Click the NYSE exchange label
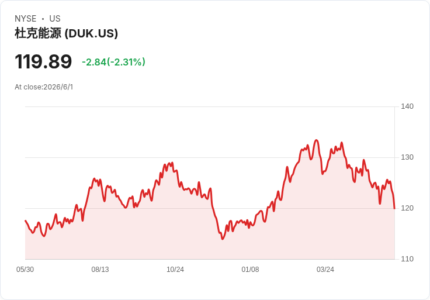 pyautogui.click(x=26, y=19)
